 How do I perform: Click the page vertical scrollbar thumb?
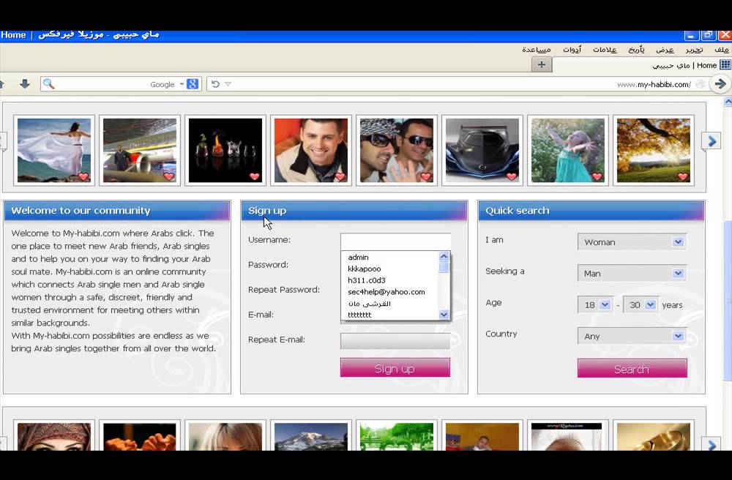728,301
